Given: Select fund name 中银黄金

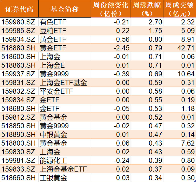Looking at the screenshot, I should pos(53,134).
